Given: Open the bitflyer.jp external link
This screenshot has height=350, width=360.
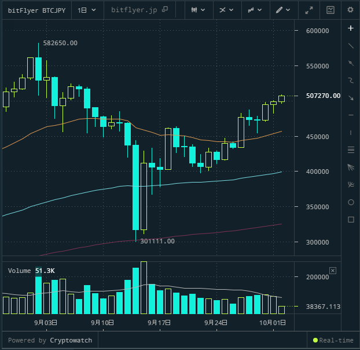Looking at the screenshot, I should [x=139, y=10].
